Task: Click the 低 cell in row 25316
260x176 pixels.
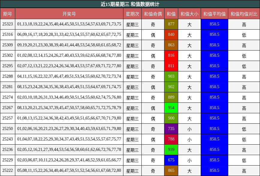Action: [x=244, y=34]
